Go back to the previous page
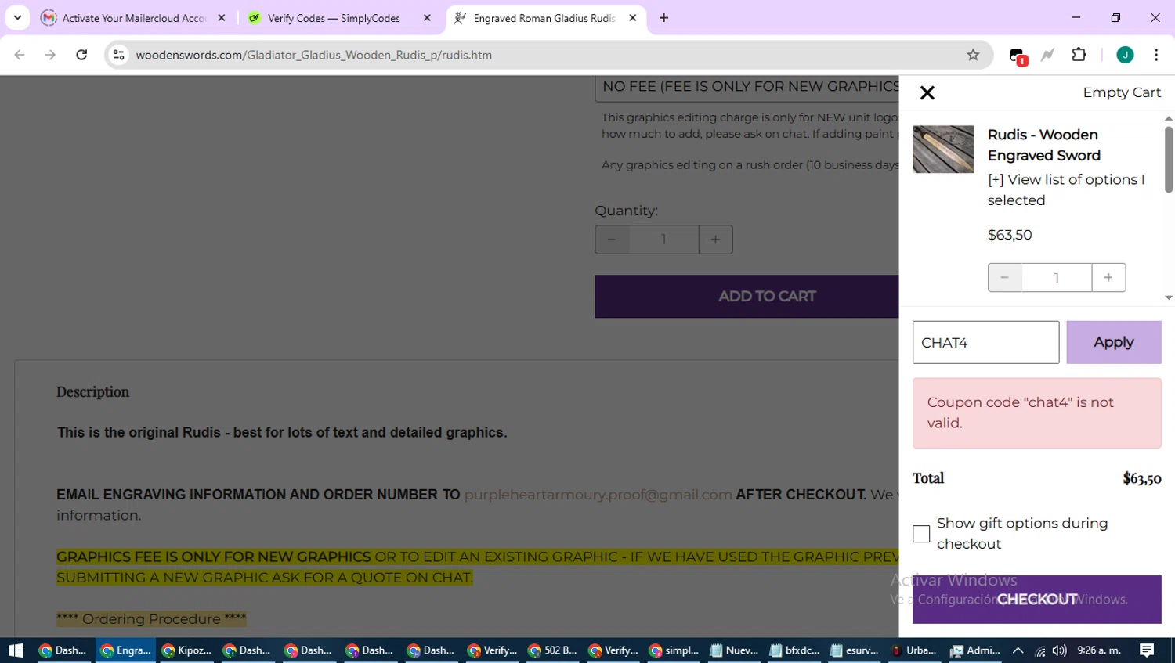This screenshot has width=1175, height=663. coord(20,55)
